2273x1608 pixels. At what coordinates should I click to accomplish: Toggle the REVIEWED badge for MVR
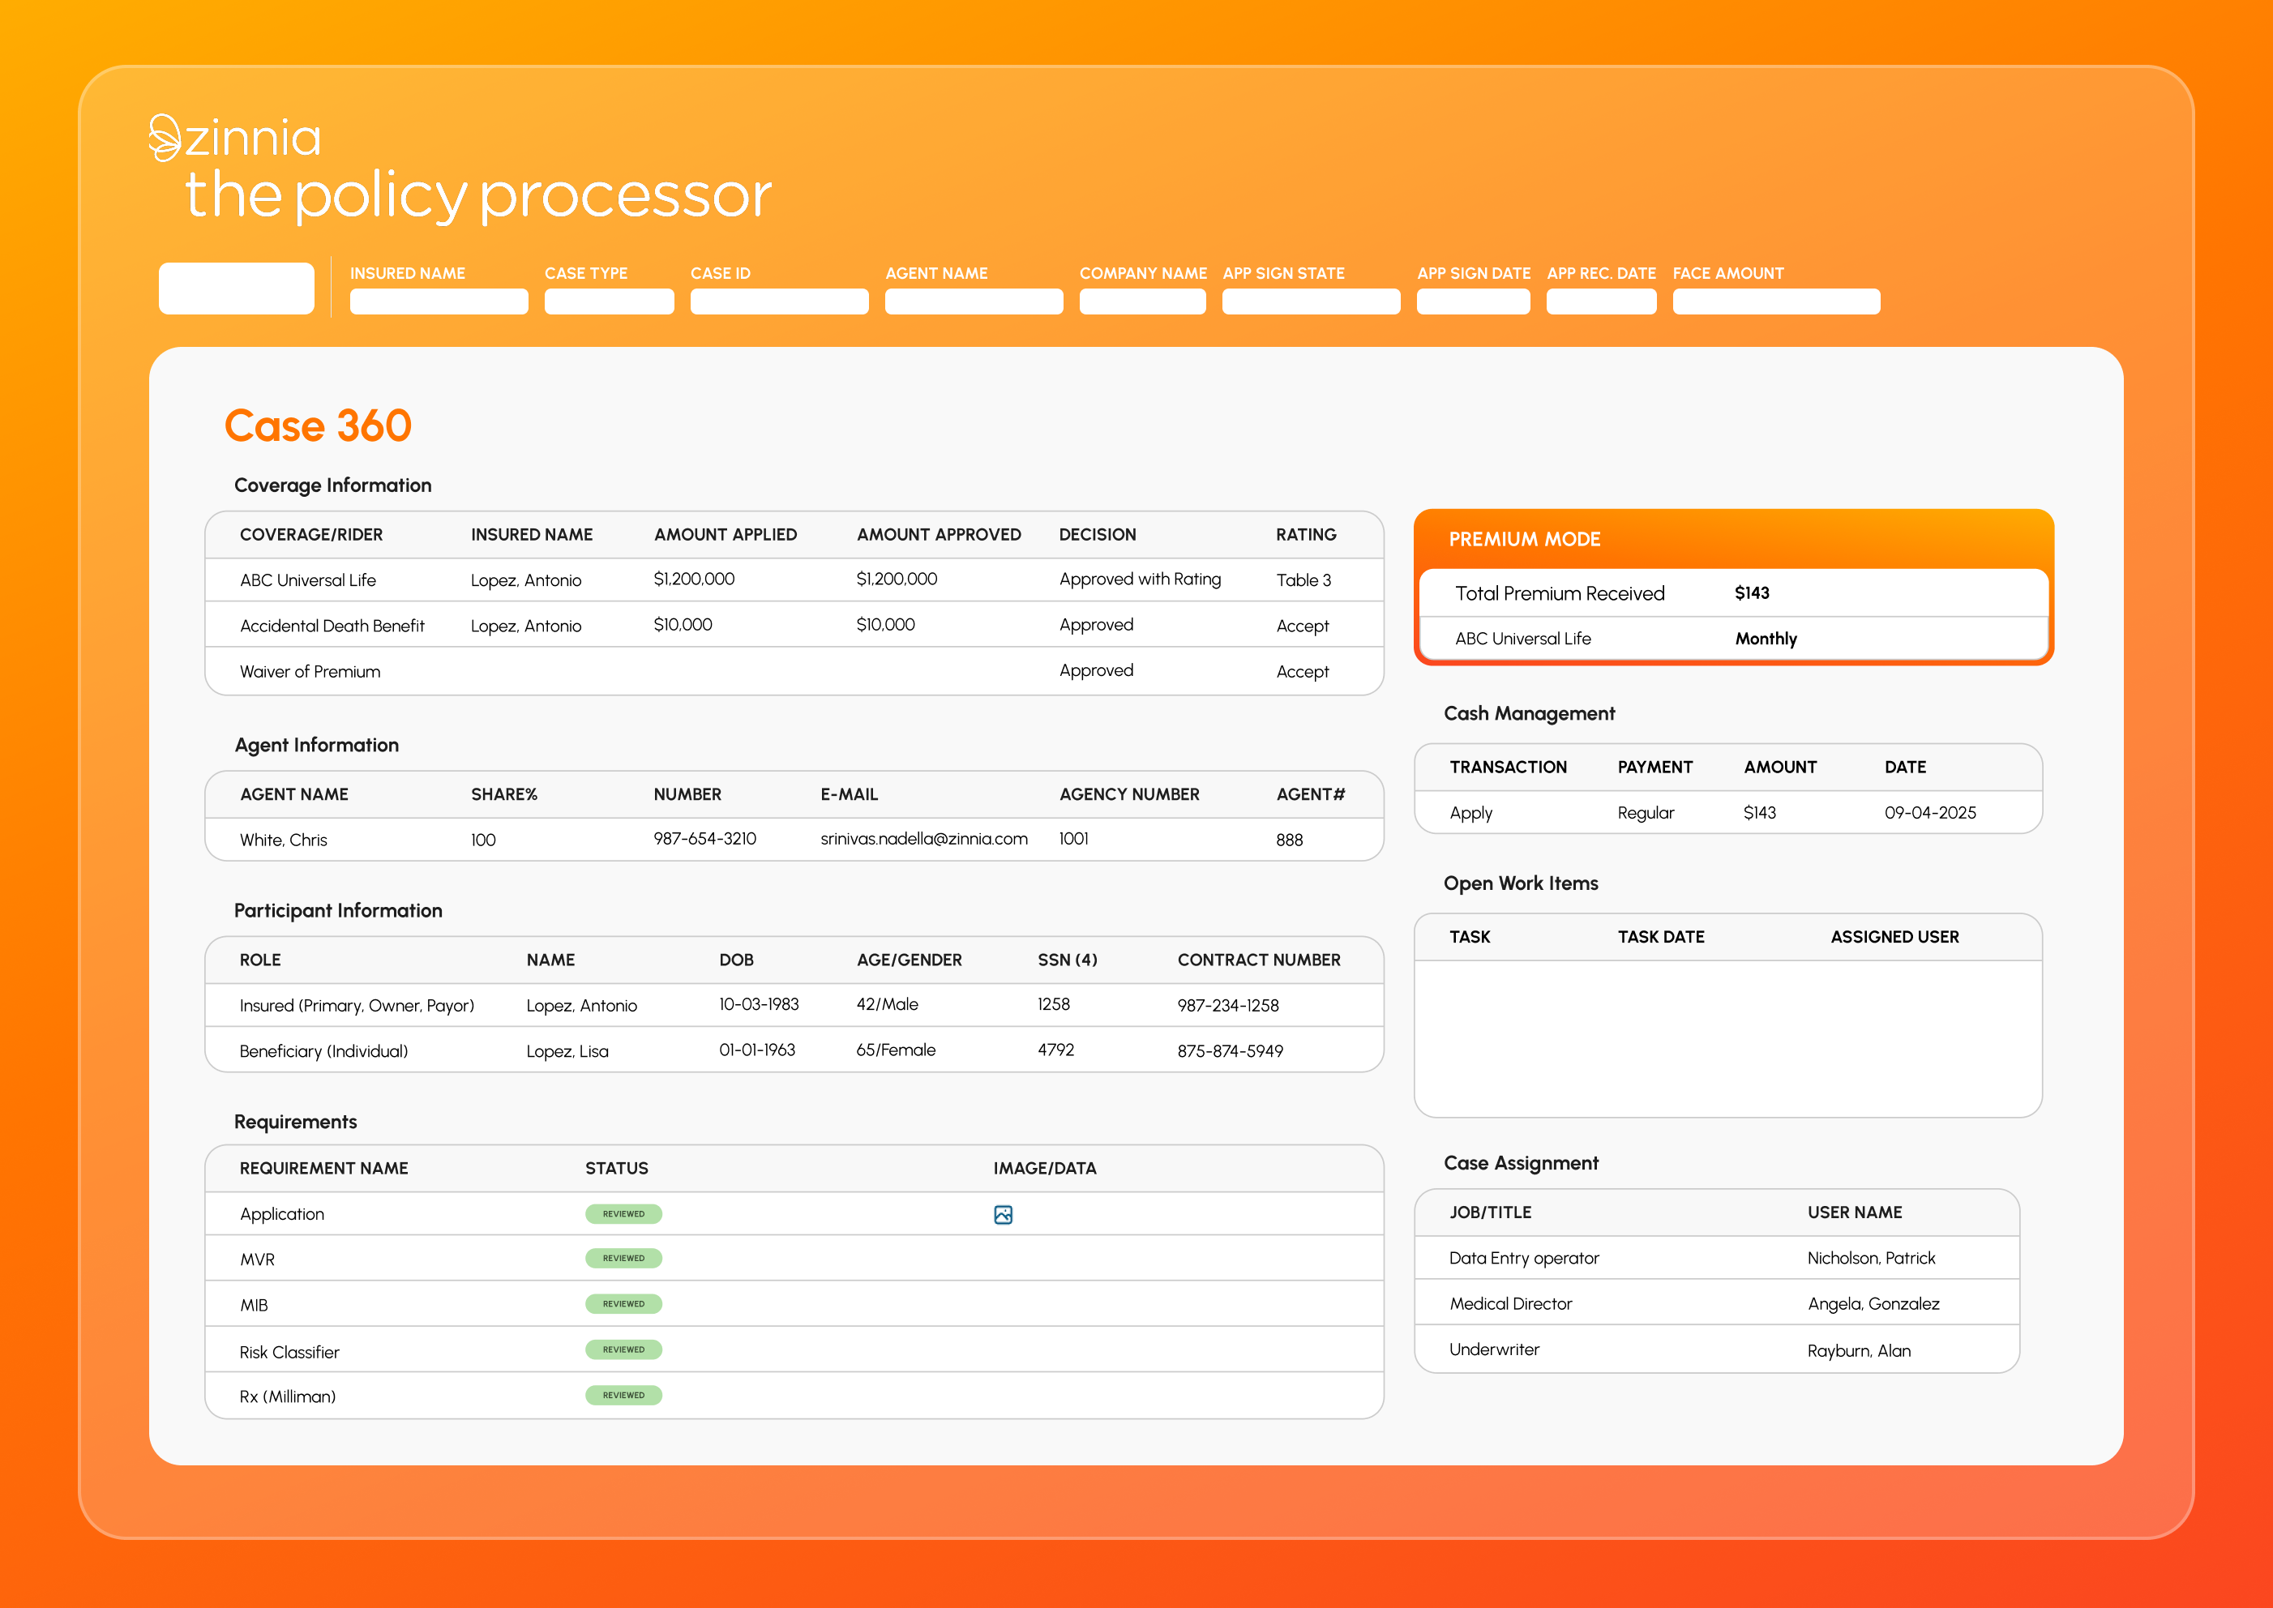point(623,1259)
